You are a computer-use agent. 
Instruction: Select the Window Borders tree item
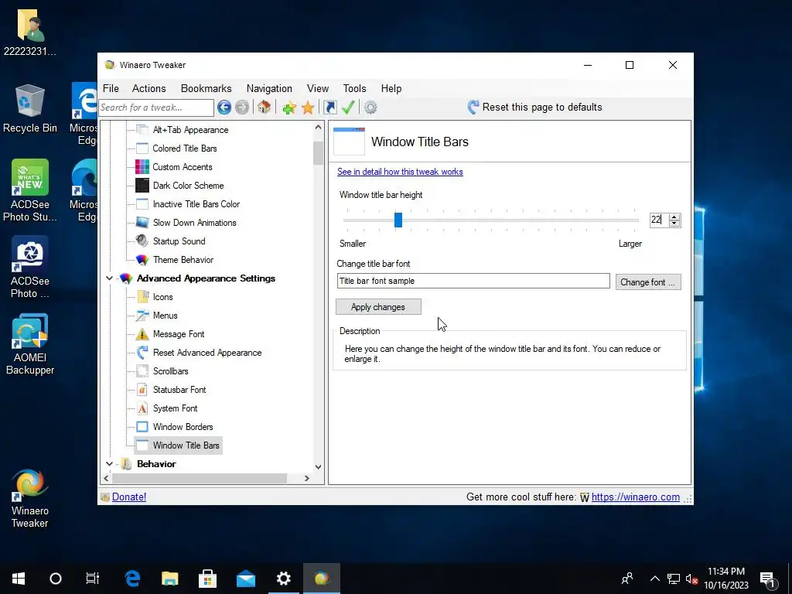183,427
